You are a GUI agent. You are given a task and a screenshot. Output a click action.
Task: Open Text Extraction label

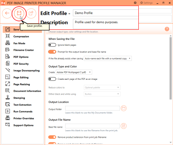click(x=23, y=105)
